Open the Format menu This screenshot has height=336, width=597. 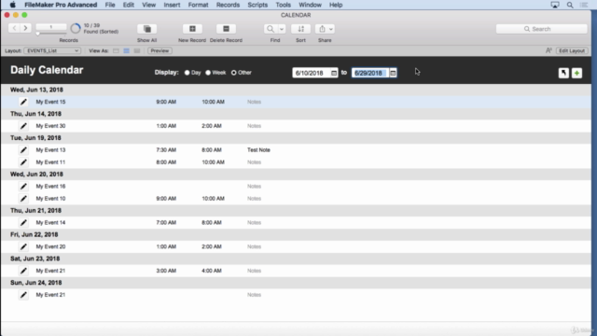tap(198, 5)
